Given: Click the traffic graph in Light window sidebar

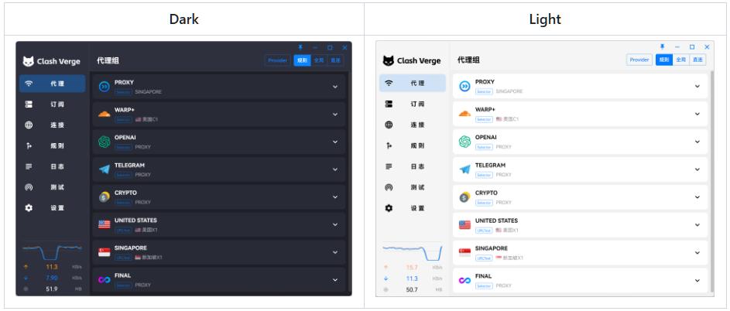Looking at the screenshot, I should coord(413,252).
